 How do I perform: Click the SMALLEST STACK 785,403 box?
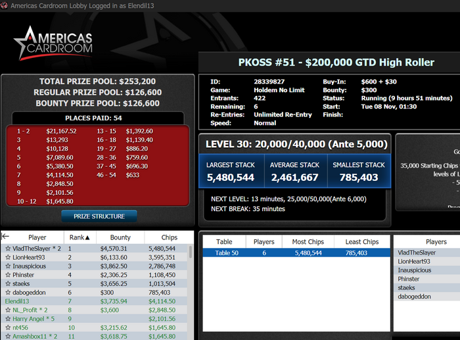(x=359, y=171)
